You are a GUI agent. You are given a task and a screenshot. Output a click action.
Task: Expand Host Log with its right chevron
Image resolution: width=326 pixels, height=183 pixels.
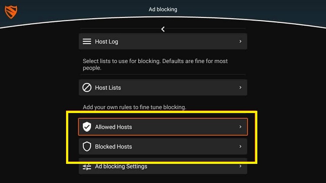(x=240, y=41)
